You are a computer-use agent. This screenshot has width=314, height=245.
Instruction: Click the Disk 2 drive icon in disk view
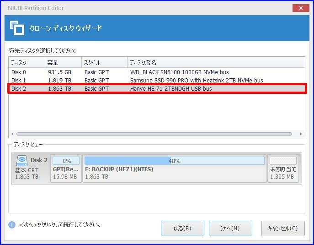(22, 161)
